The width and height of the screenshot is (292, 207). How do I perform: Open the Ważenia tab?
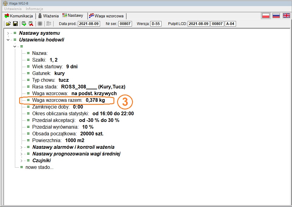tap(48, 16)
